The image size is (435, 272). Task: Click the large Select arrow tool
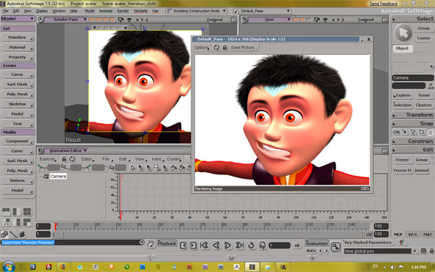pos(403,33)
